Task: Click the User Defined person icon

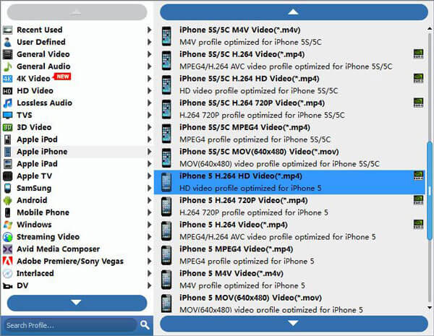Action: point(8,42)
